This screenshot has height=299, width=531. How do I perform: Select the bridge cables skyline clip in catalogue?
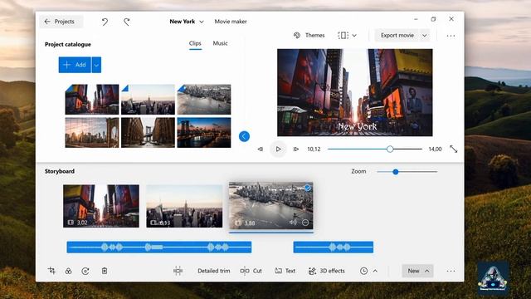click(x=92, y=133)
